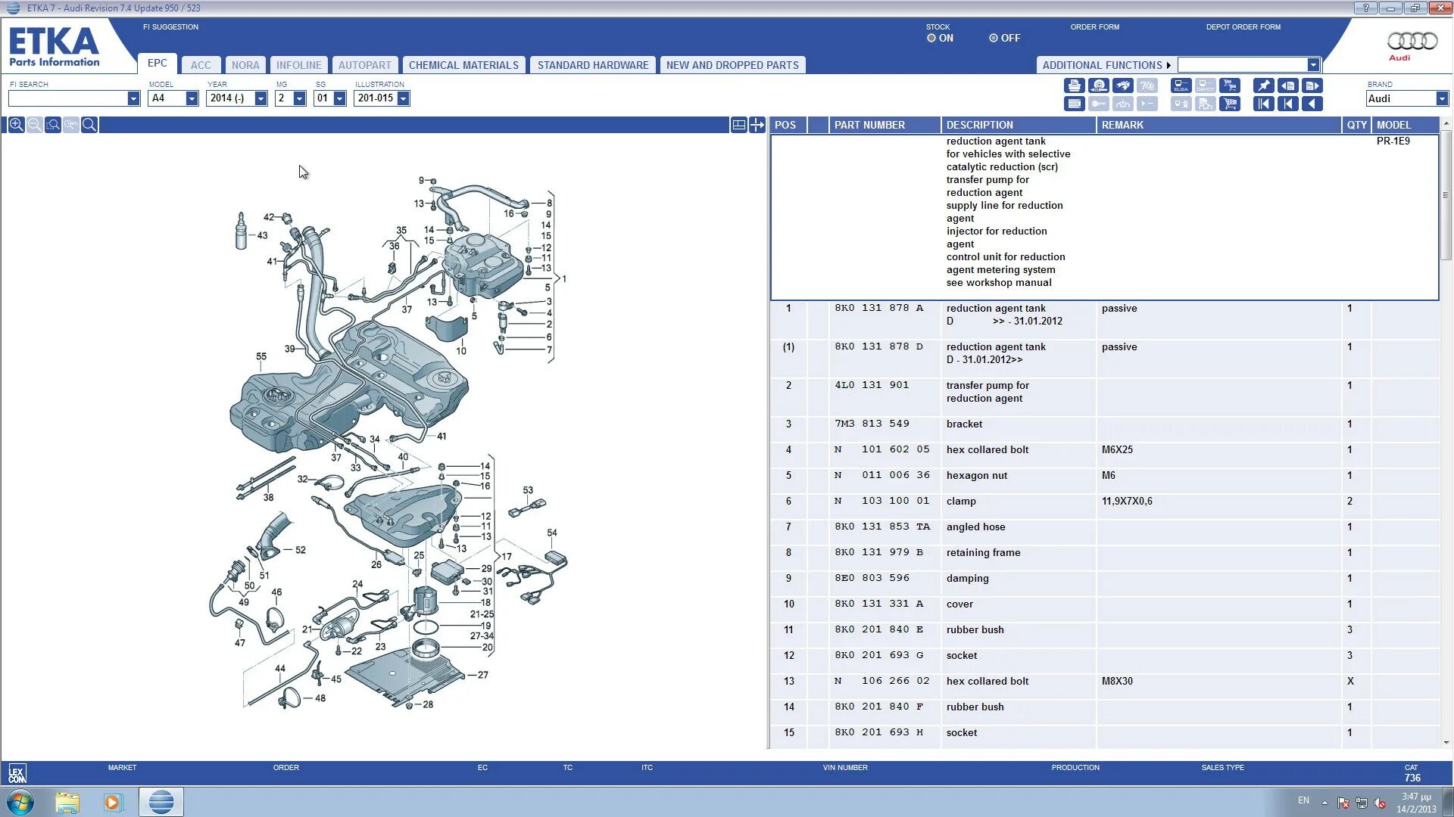Open the YEAR dropdown showing 2014
The width and height of the screenshot is (1454, 817).
pos(261,98)
